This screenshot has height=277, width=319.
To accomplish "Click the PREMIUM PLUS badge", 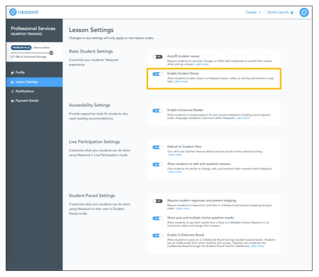I will point(20,48).
